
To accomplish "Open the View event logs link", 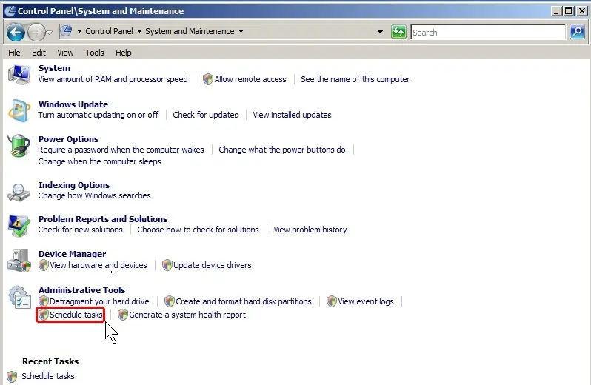I will 366,301.
